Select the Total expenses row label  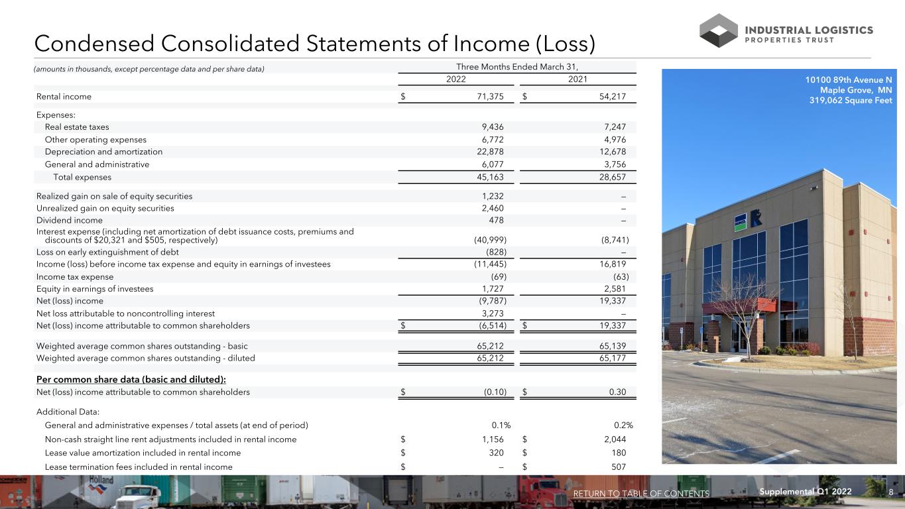point(82,177)
